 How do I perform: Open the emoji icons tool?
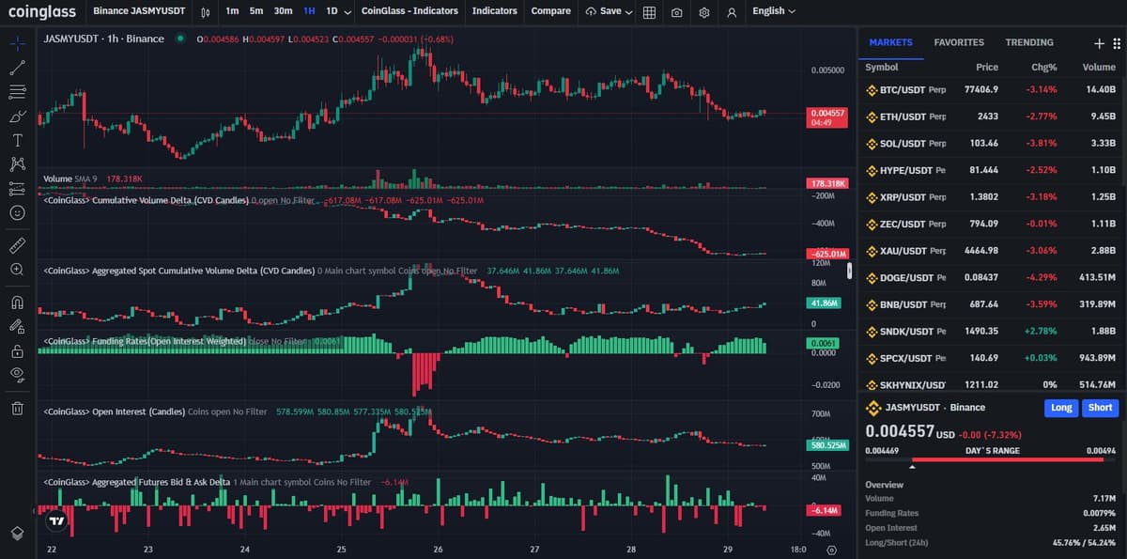point(17,213)
